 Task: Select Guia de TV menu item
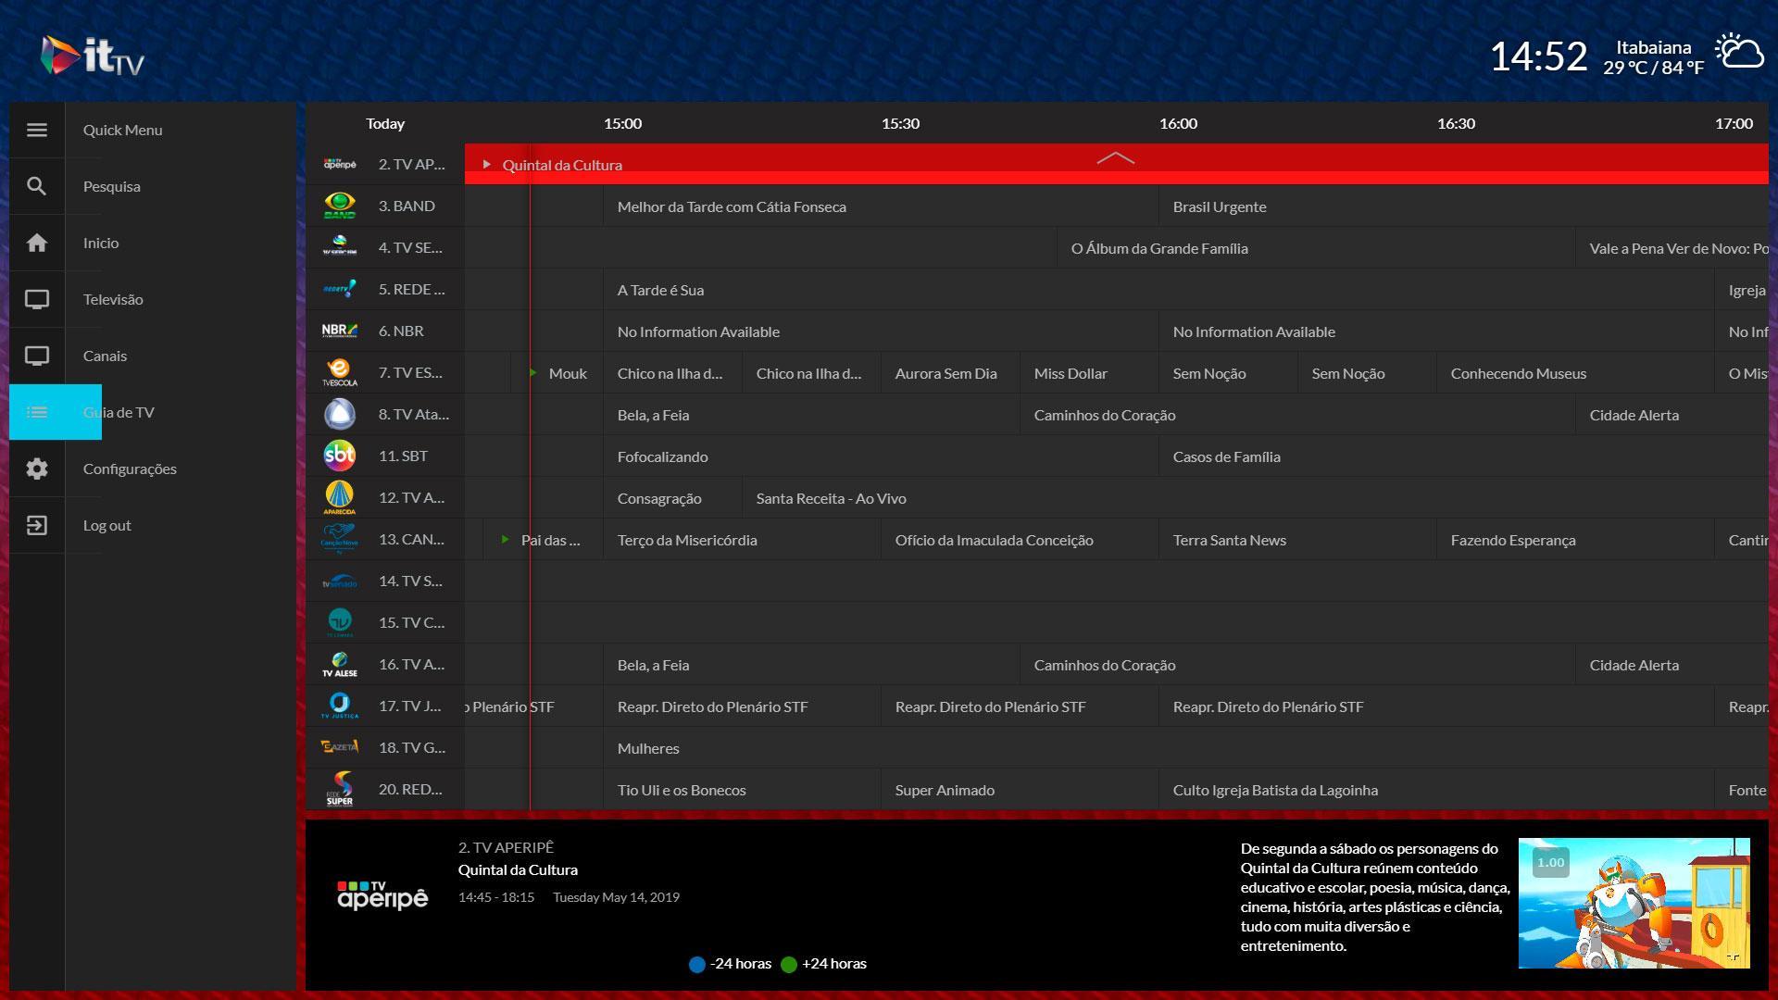point(119,412)
